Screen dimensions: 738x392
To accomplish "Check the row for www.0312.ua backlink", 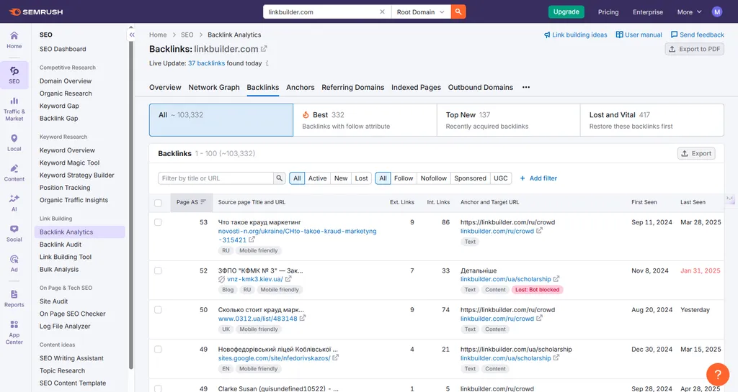I will (158, 310).
